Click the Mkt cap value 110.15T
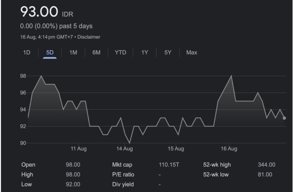The height and width of the screenshot is (192, 293). coord(169,165)
